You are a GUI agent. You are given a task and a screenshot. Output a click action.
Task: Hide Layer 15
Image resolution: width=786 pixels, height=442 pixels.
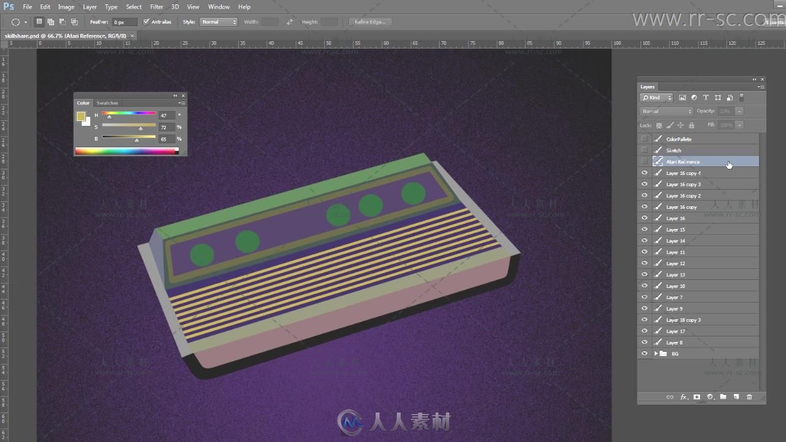coord(644,229)
